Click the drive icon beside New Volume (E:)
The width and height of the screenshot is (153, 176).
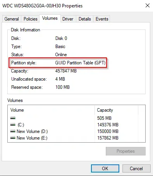pyautogui.click(x=13, y=138)
